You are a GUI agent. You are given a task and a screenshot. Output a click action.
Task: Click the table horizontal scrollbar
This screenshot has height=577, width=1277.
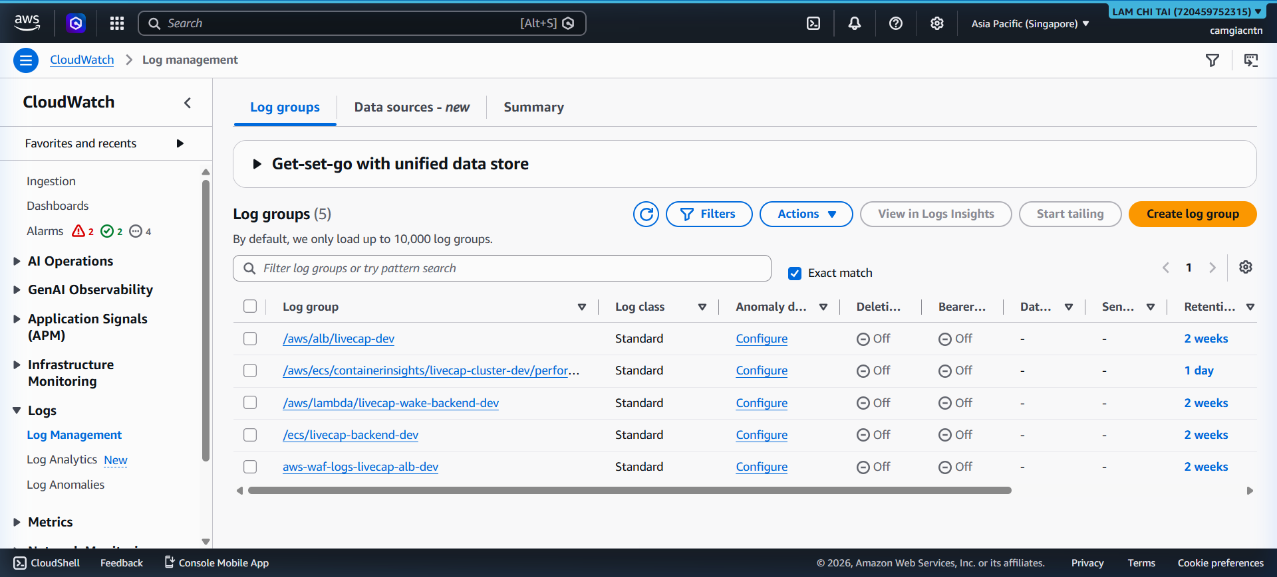pos(629,491)
